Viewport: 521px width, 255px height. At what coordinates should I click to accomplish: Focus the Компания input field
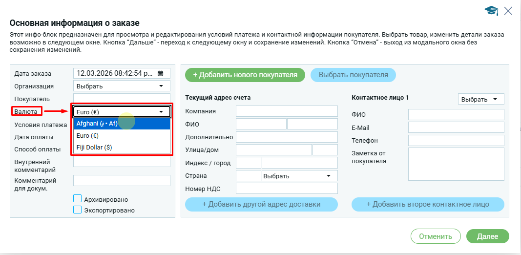[x=287, y=111]
